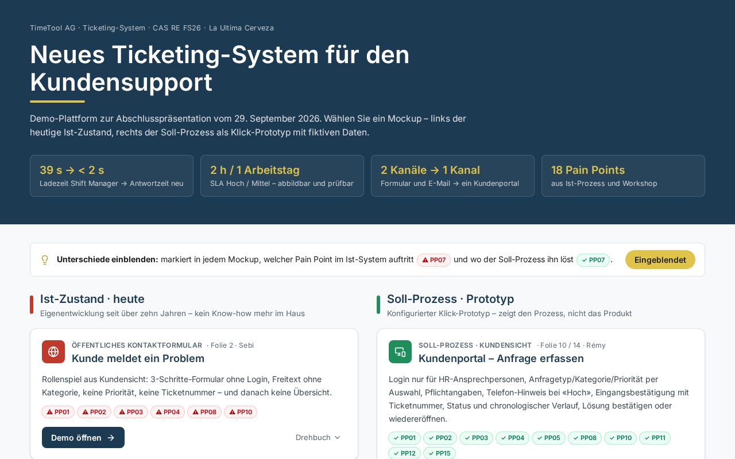Click the "SOLL-PROZESS · KUNDENSICHT" label
This screenshot has width=735, height=459.
click(x=475, y=345)
